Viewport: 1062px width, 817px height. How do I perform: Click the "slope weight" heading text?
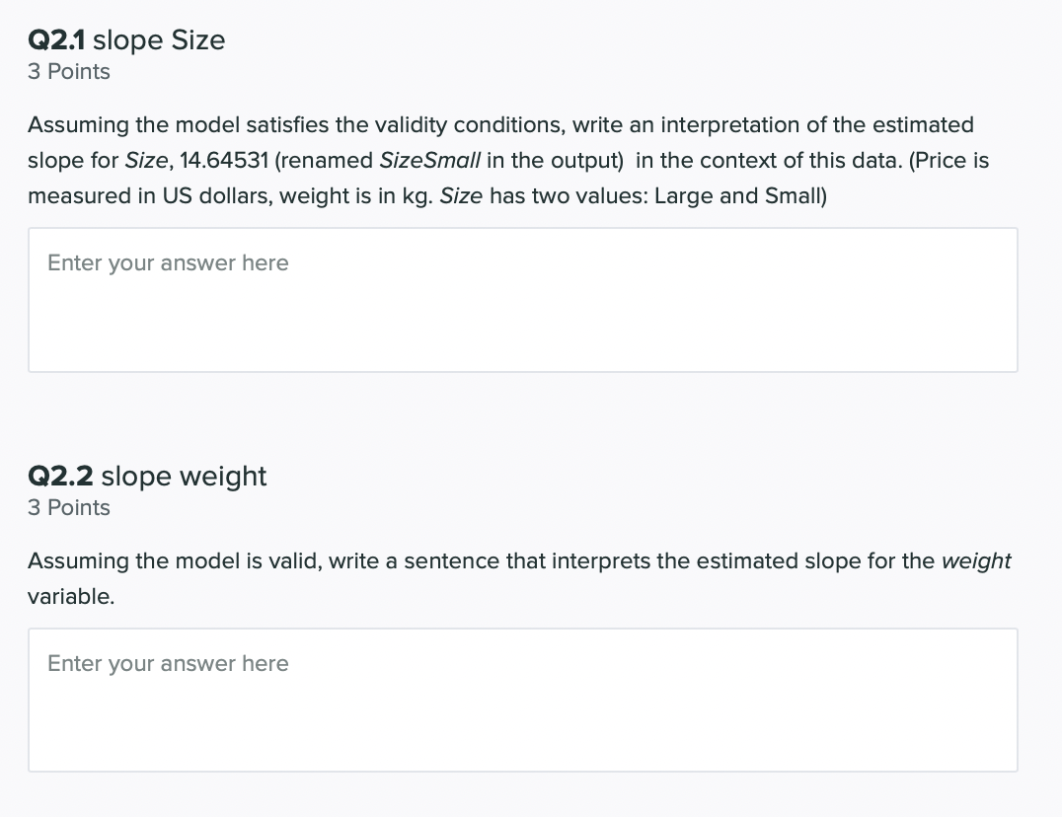tap(185, 476)
